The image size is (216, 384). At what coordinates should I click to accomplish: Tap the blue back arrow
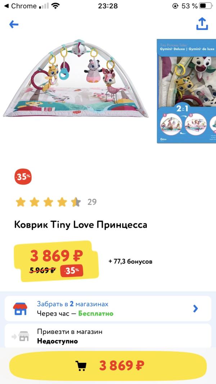14,24
